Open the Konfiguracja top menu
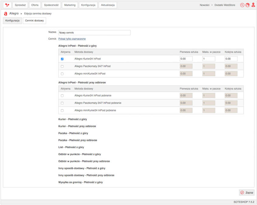This screenshot has width=257, height=205. [x=88, y=5]
